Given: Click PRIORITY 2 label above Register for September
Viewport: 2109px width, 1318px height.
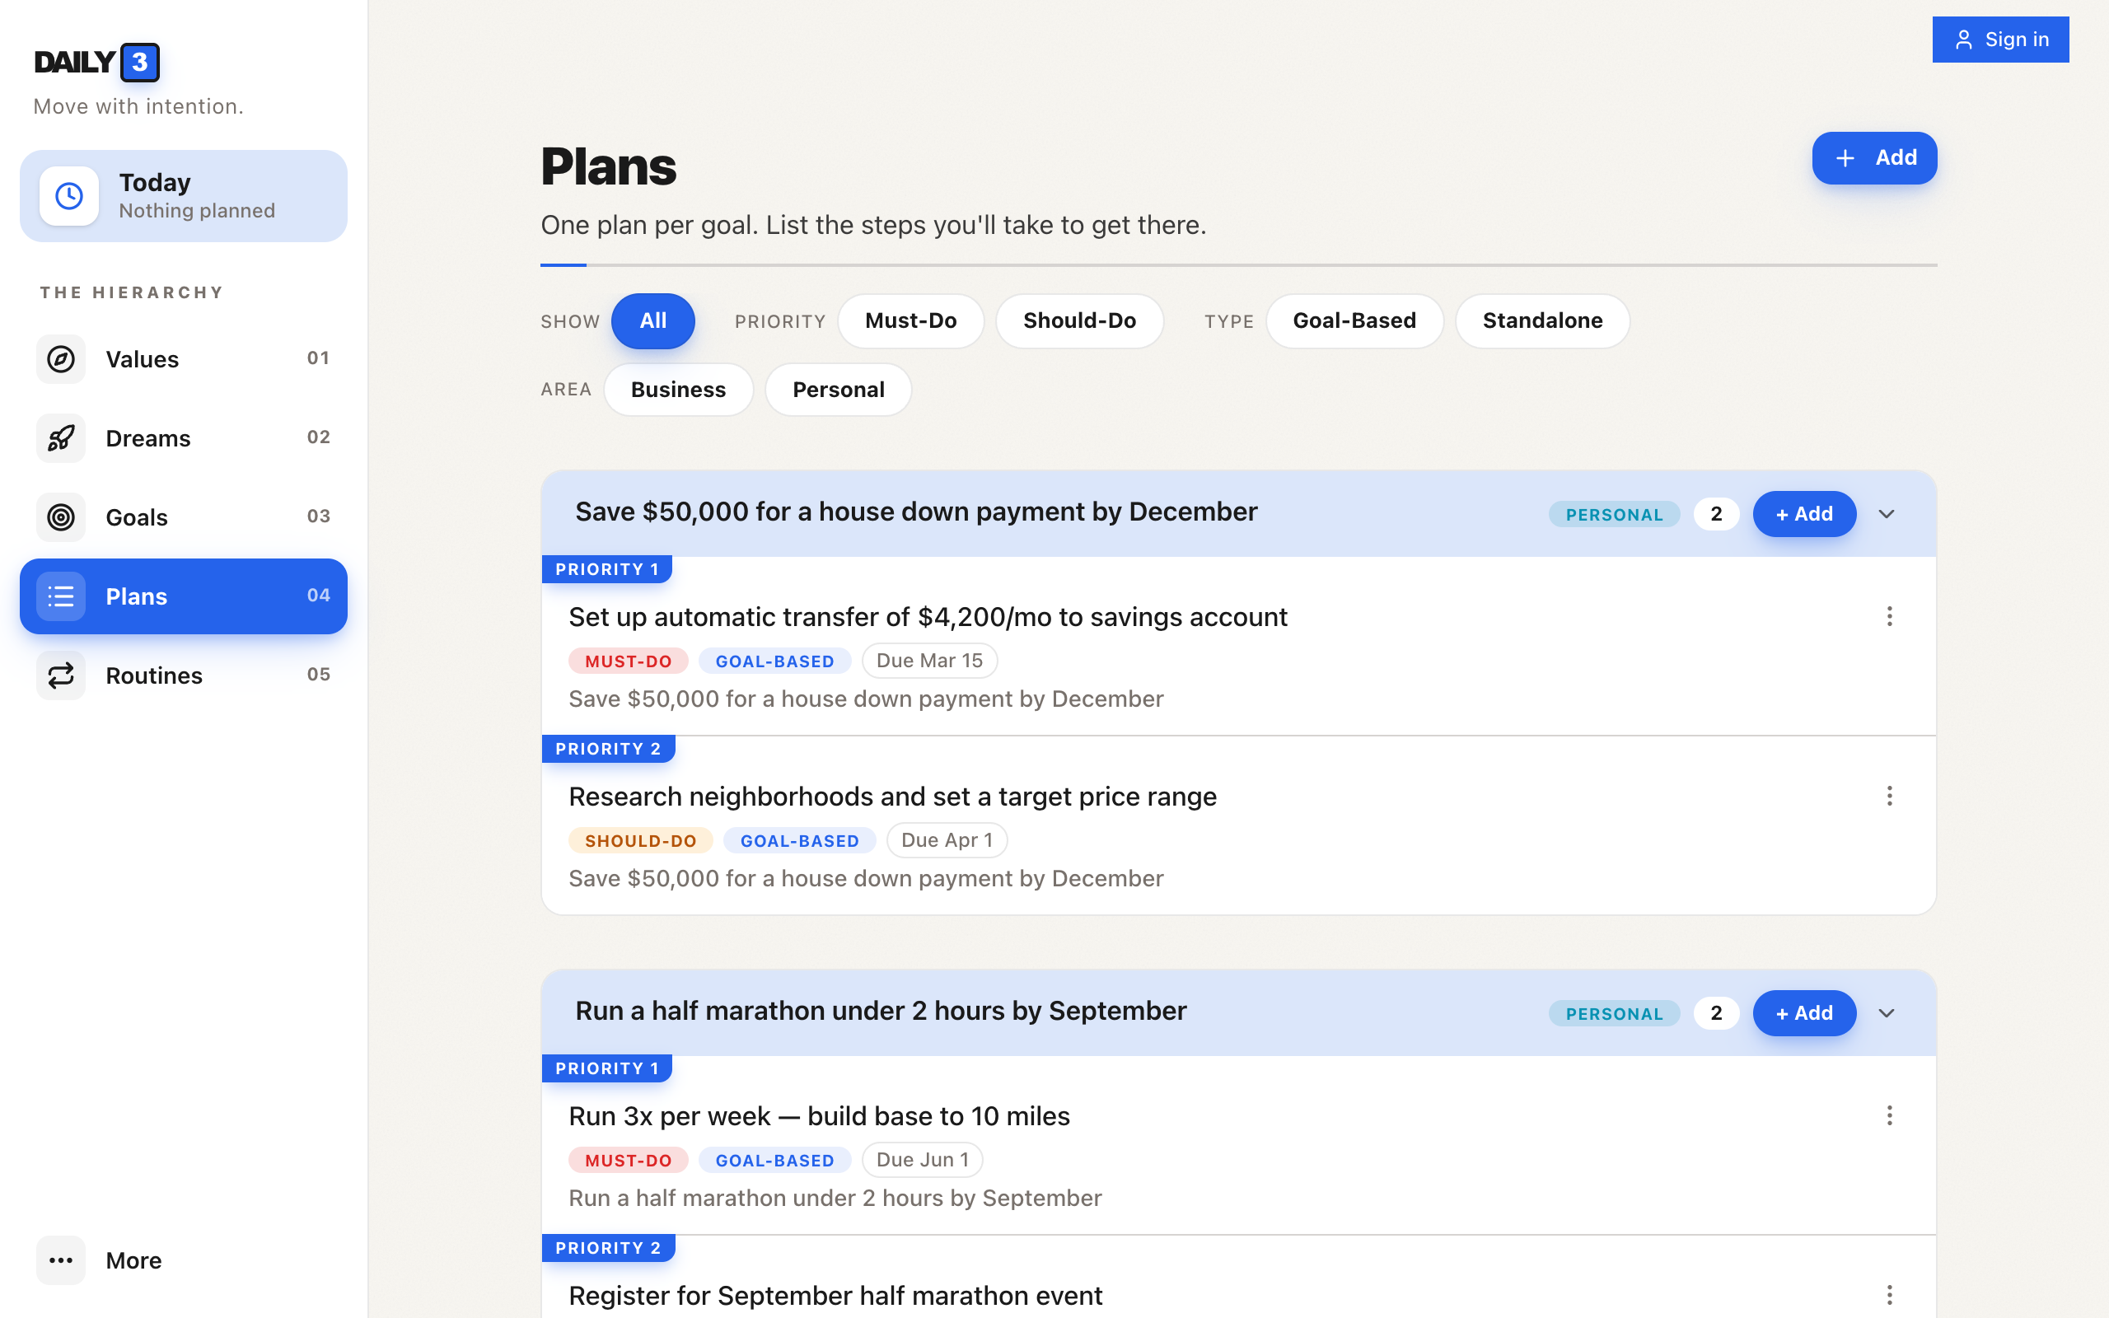Looking at the screenshot, I should (x=608, y=1248).
